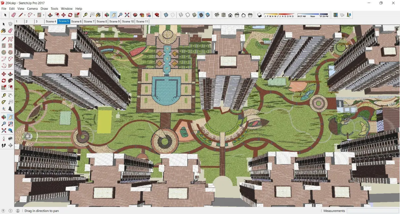Viewport: 400px width, 214px height.
Task: Switch to the Scene 6 tab
Action: point(76,21)
